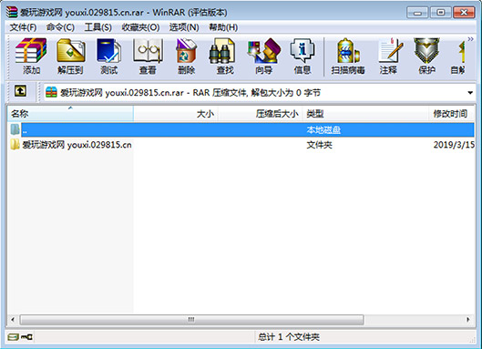Click the 扫描病毒 (Virus Scan) icon

point(348,56)
